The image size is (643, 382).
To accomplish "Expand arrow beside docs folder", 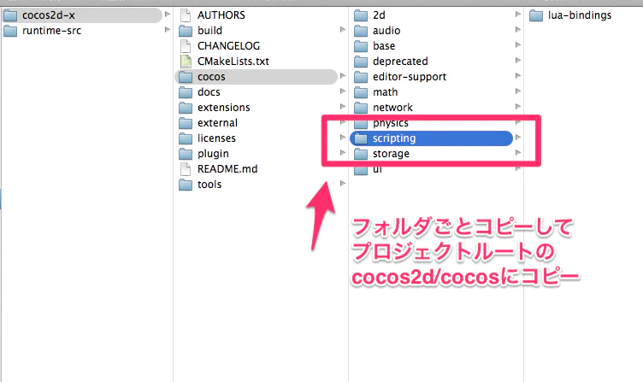I will click(x=343, y=91).
